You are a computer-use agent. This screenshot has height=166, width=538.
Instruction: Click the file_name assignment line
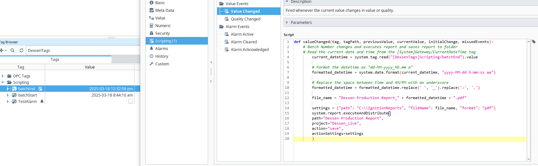389,98
